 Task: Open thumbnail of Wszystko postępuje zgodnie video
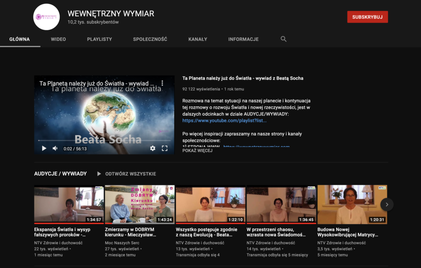coord(210,204)
